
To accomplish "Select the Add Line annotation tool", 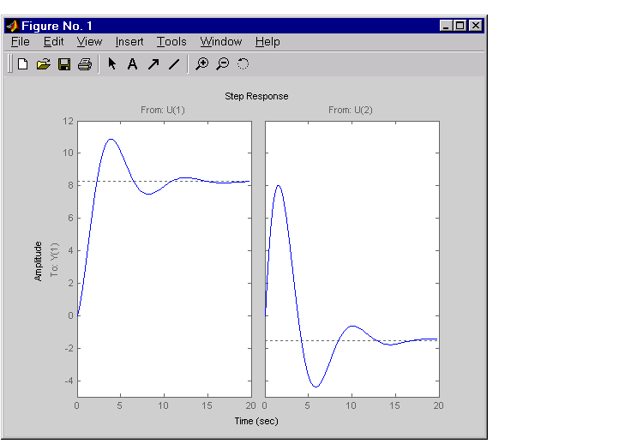I will (174, 63).
